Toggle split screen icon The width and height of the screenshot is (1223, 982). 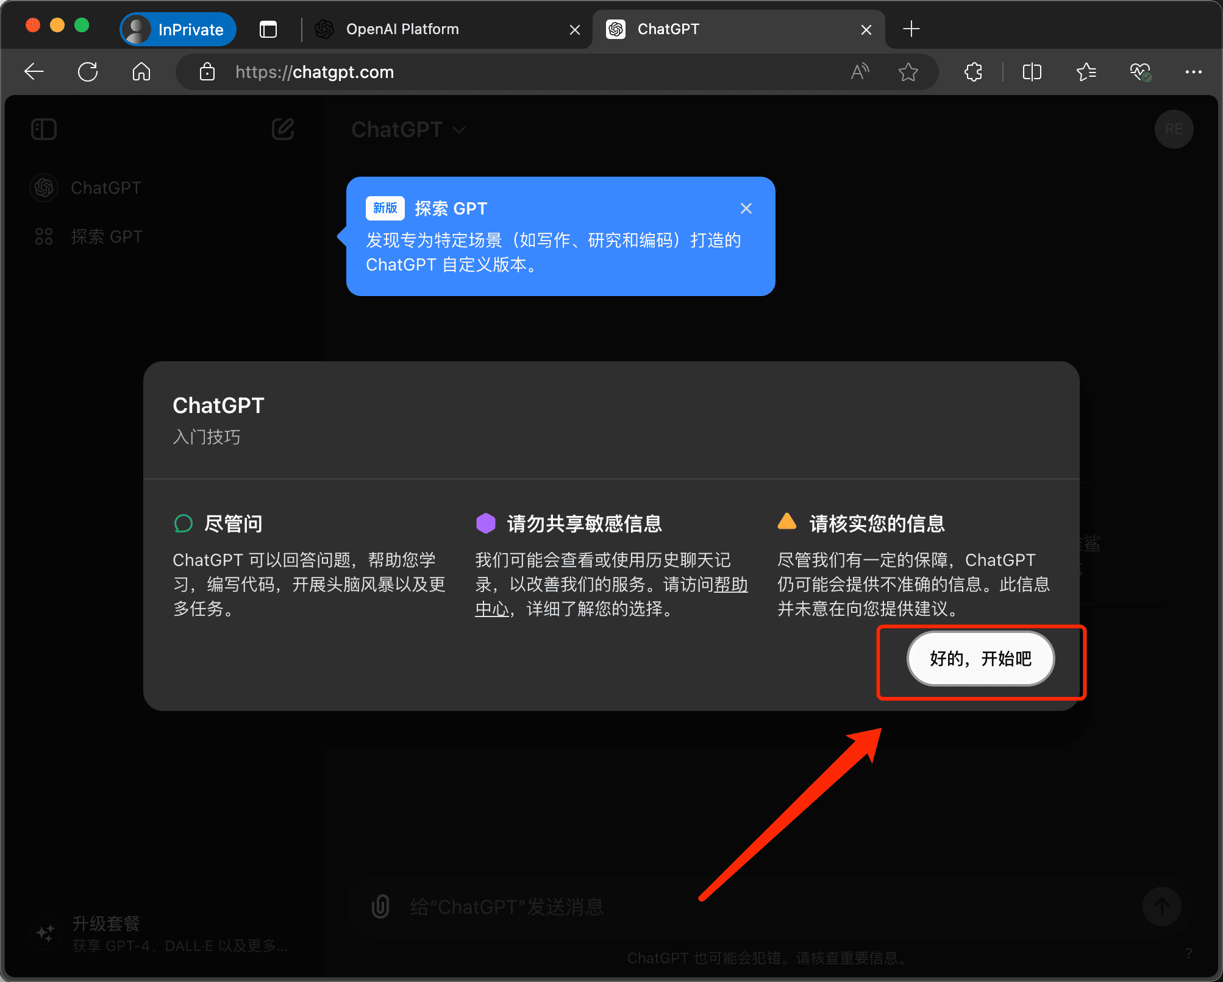tap(1032, 72)
